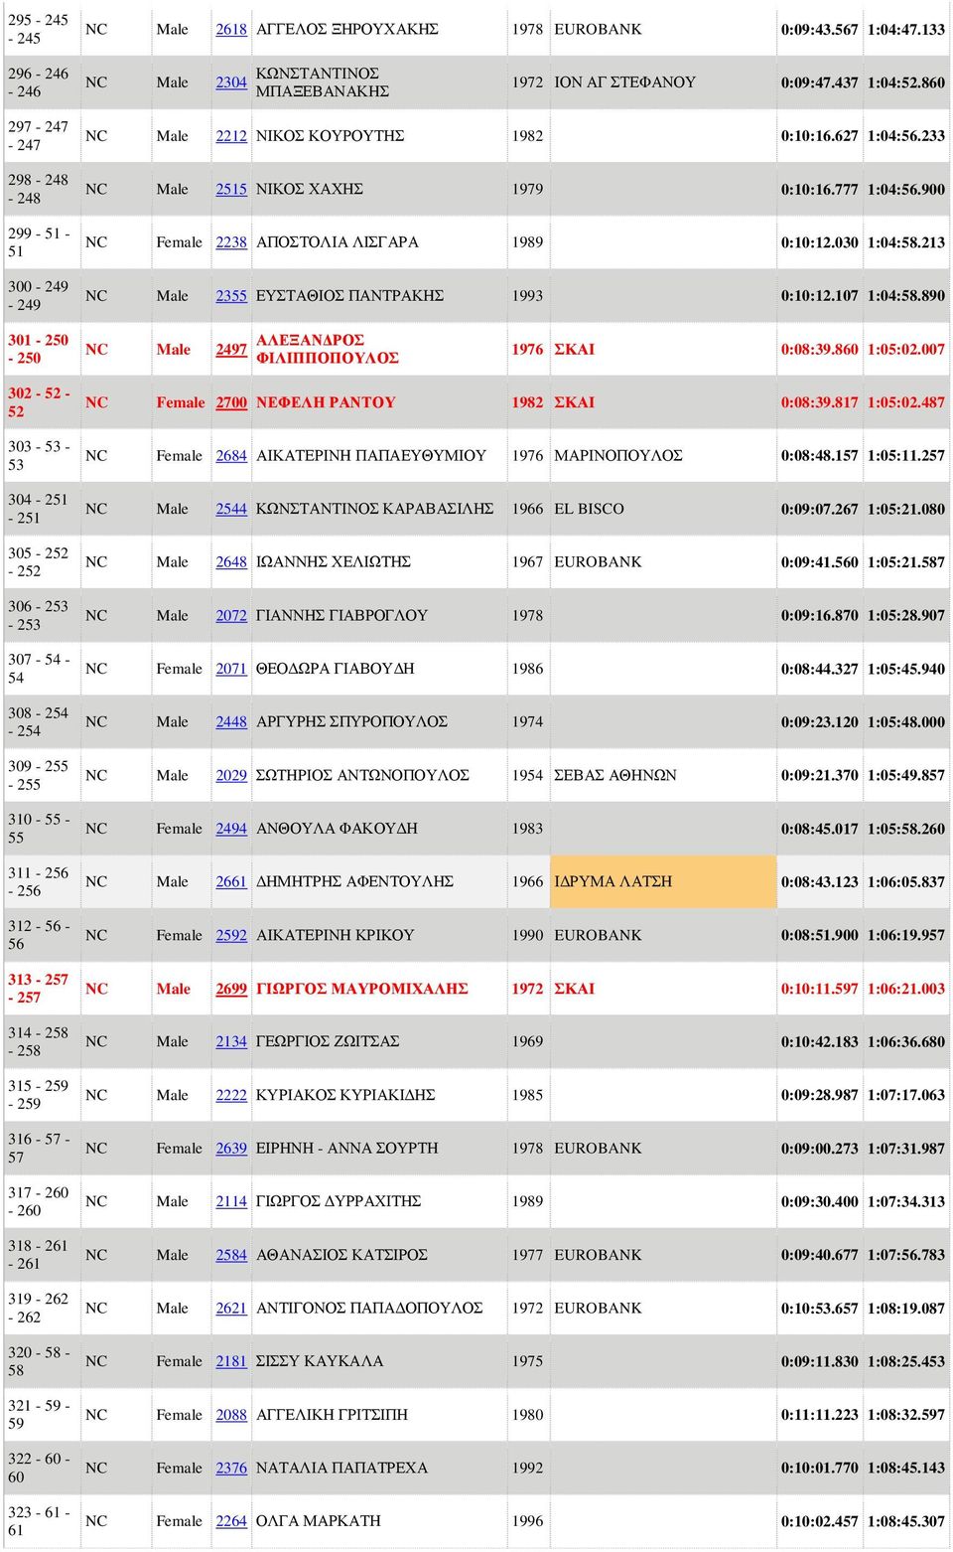Screen dimensions: 953x1552
Task: Click red rank cell 313 - 257 - 257
Action: pos(40,989)
